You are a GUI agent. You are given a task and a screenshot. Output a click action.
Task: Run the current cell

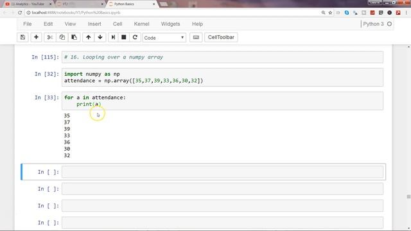pos(113,37)
